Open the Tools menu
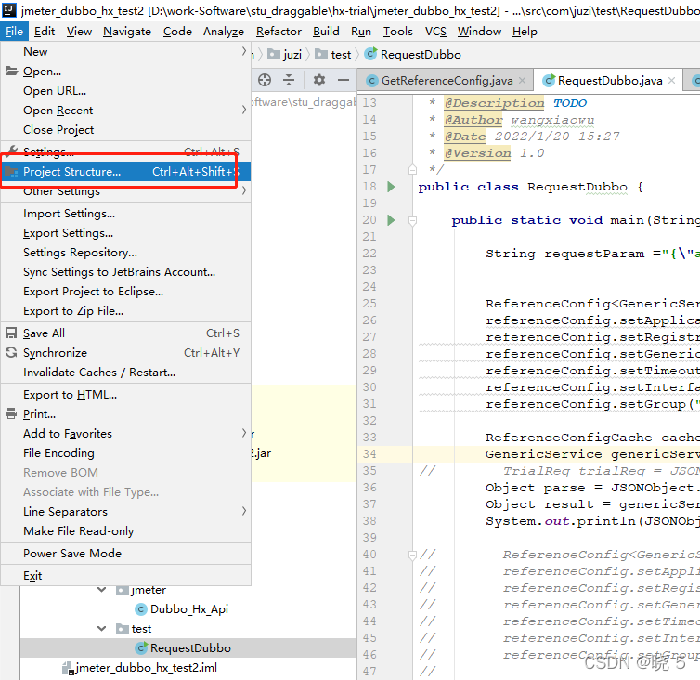The image size is (700, 680). pyautogui.click(x=397, y=32)
